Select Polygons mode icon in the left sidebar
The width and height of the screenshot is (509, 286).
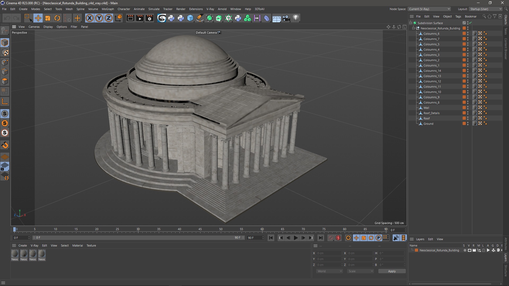(x=5, y=81)
